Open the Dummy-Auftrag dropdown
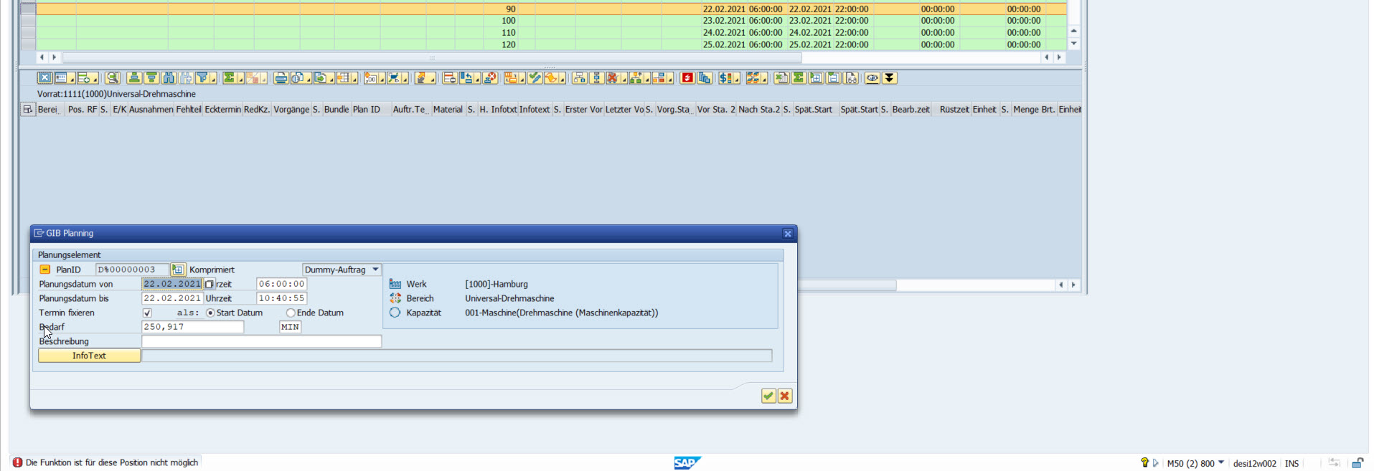Viewport: 1374px width, 471px height. 375,270
